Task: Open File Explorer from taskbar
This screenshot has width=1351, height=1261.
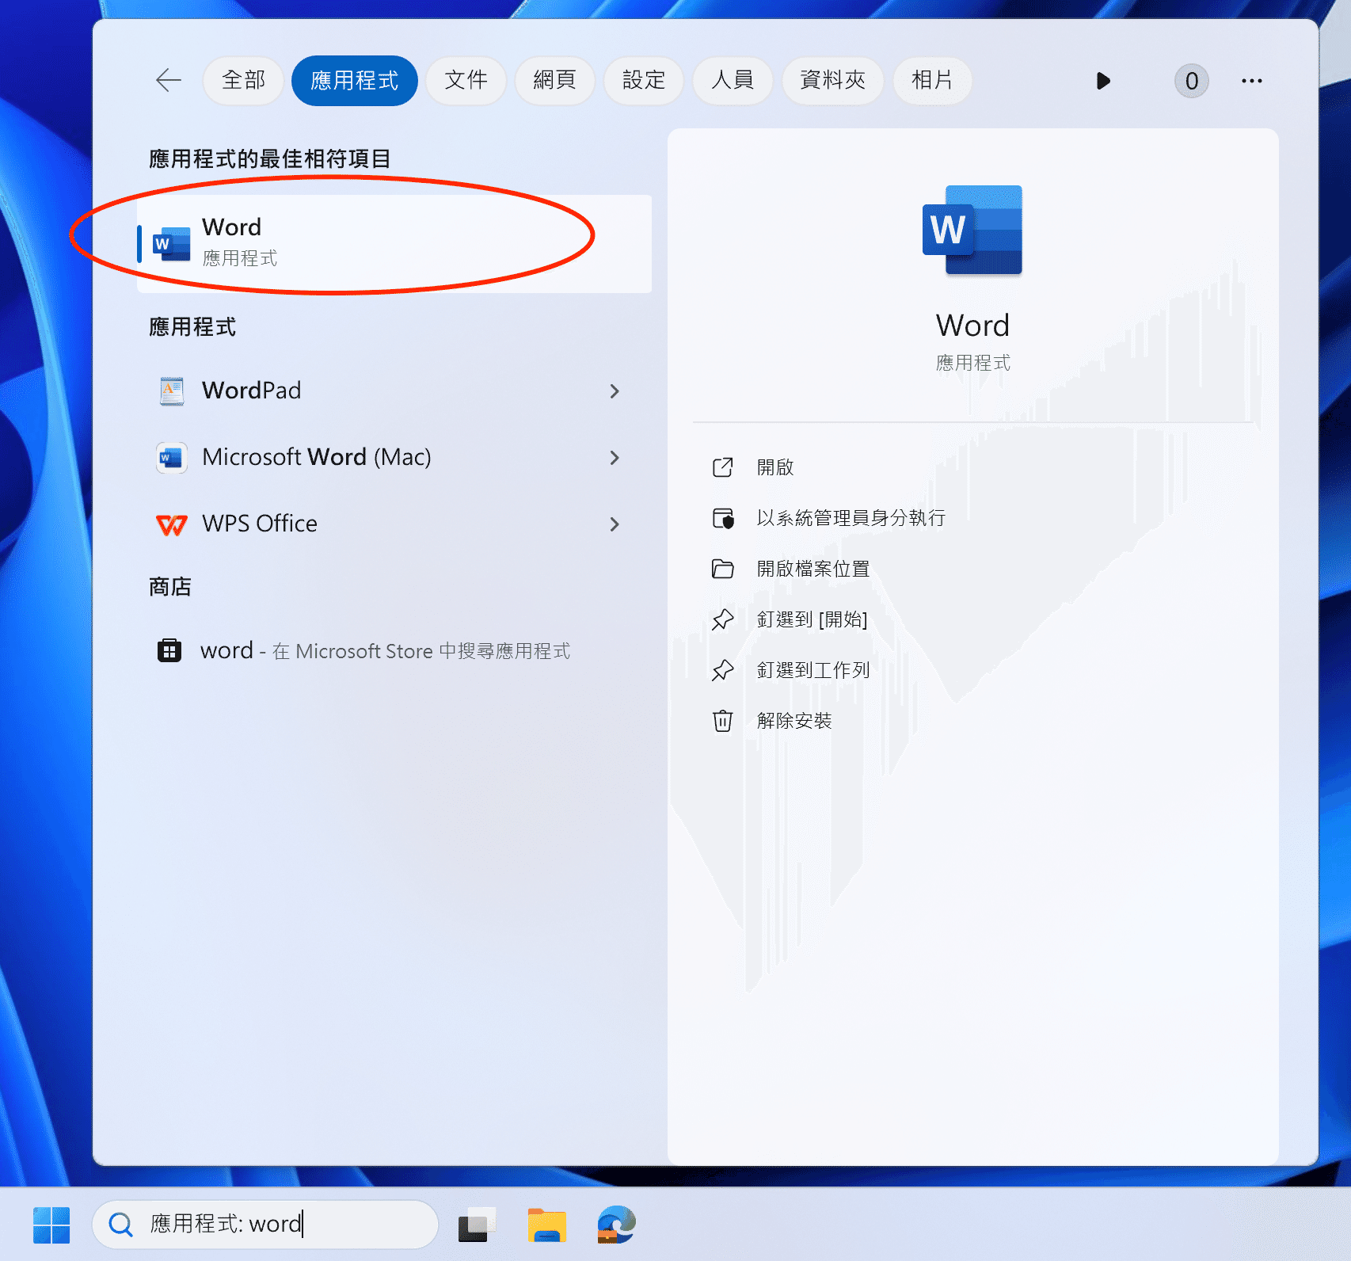Action: click(x=546, y=1225)
